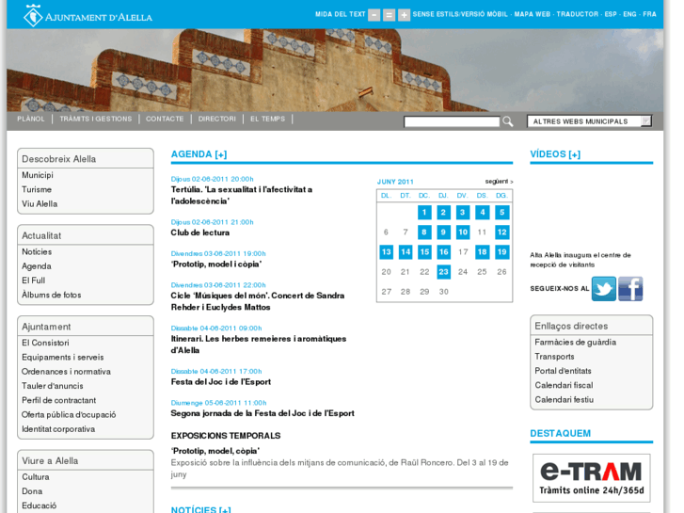Decrease text size with minus button

(x=374, y=15)
